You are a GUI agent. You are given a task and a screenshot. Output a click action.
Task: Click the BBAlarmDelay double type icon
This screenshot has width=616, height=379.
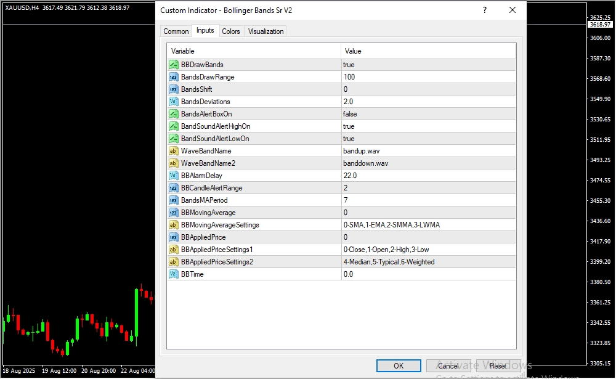coord(173,176)
